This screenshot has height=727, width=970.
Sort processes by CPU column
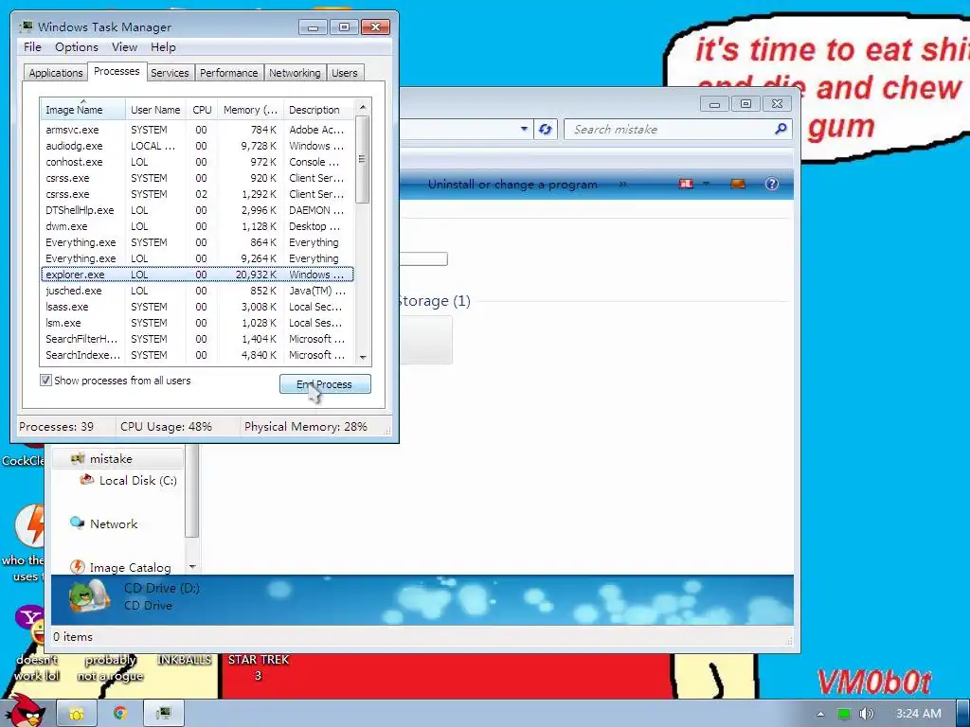pyautogui.click(x=202, y=110)
